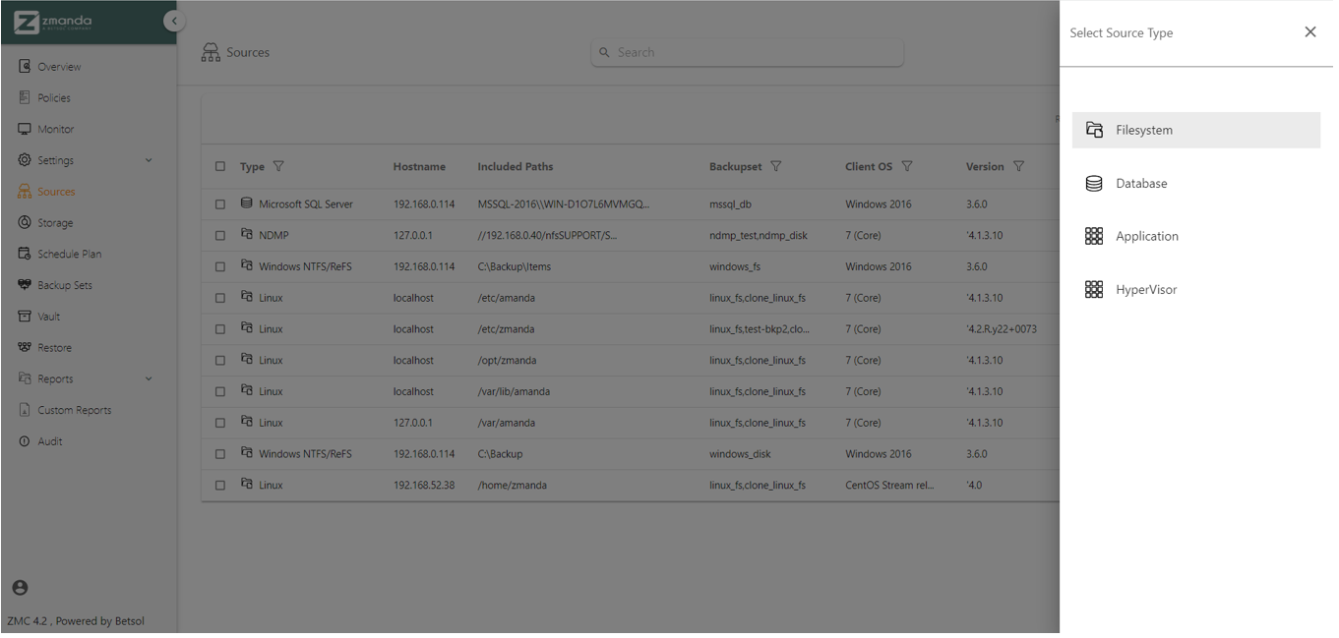Click the Backup Sets icon
This screenshot has height=638, width=1339.
coord(25,285)
